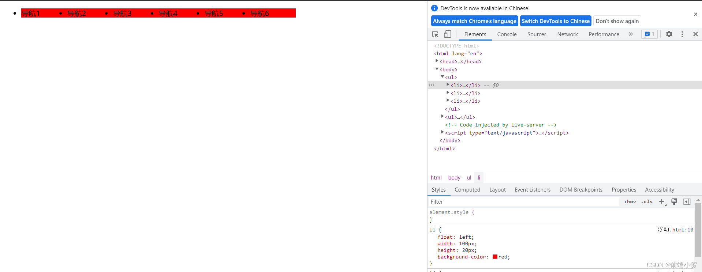Collapse the first ul element node

point(442,76)
